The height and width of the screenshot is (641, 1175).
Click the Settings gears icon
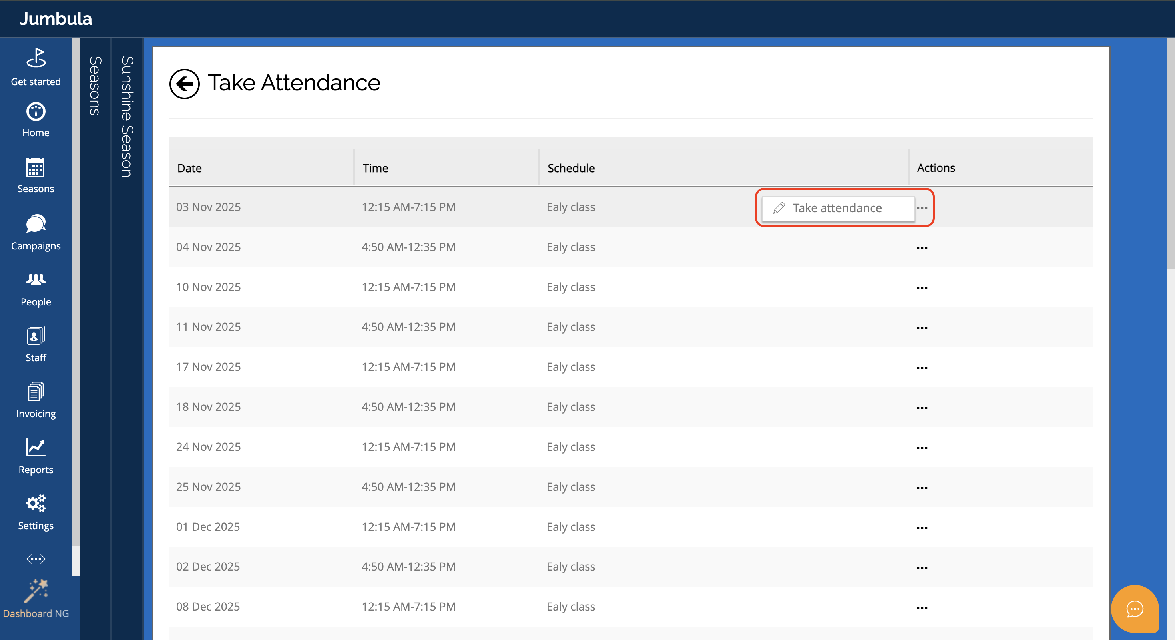click(36, 504)
